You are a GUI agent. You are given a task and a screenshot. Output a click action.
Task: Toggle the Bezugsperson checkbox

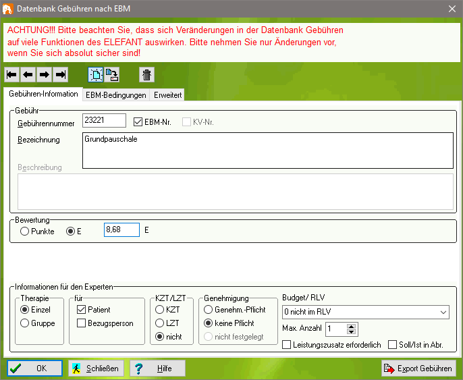tap(81, 323)
